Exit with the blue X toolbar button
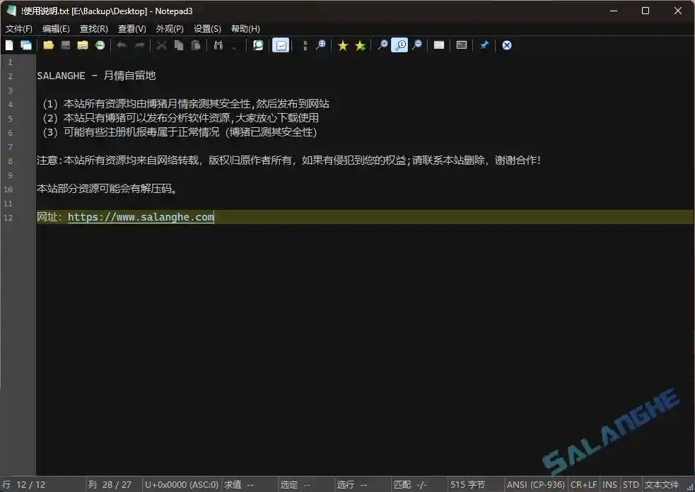The width and height of the screenshot is (695, 492). pos(507,45)
